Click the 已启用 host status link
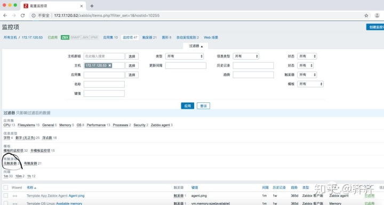Viewport: 384px width, 205px height. [x=52, y=37]
